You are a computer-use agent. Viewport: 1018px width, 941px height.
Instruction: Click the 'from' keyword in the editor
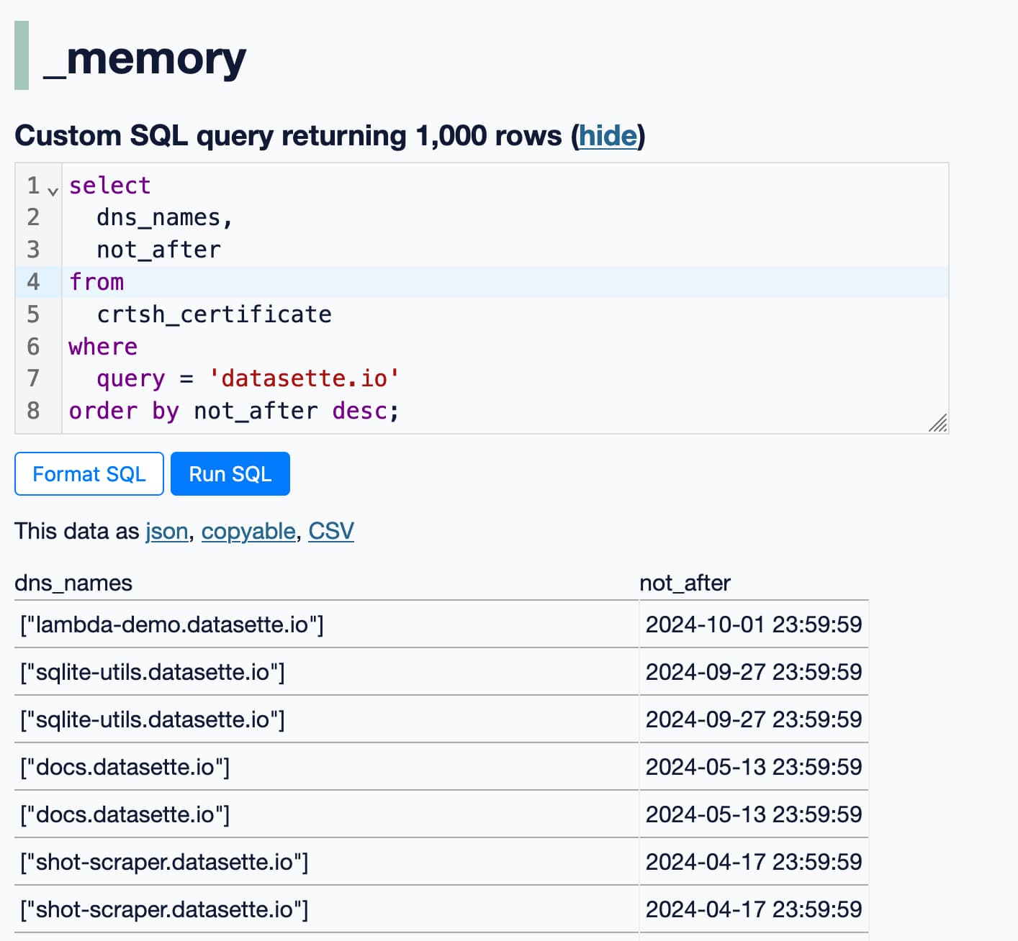click(x=96, y=282)
